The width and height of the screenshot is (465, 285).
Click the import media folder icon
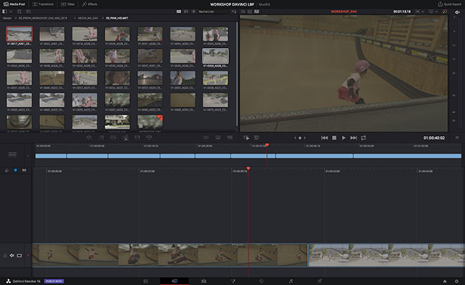click(29, 11)
